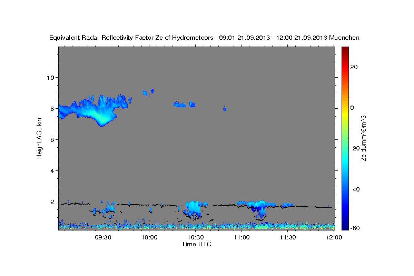Click the plot title text 'Equivalent Radar Reflectivity Factor Ze of Hydrometeors'
Viewport: 414px width, 276px height.
coord(131,38)
